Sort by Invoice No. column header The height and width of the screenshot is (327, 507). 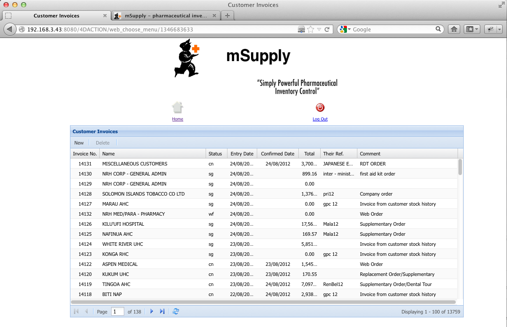(x=85, y=154)
